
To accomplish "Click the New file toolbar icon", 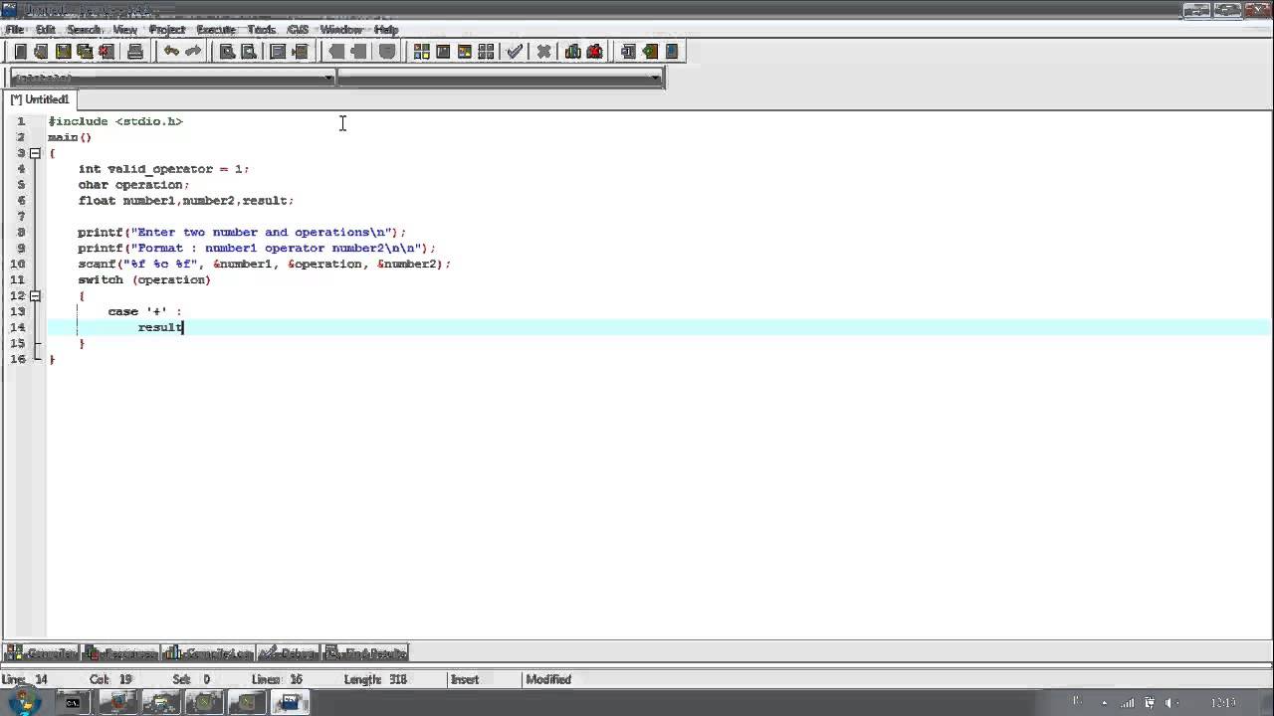I will click(x=20, y=52).
